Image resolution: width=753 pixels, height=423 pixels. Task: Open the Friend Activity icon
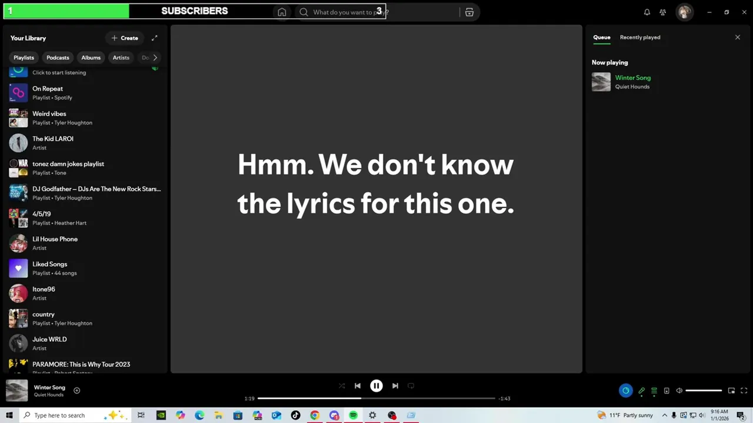663,12
